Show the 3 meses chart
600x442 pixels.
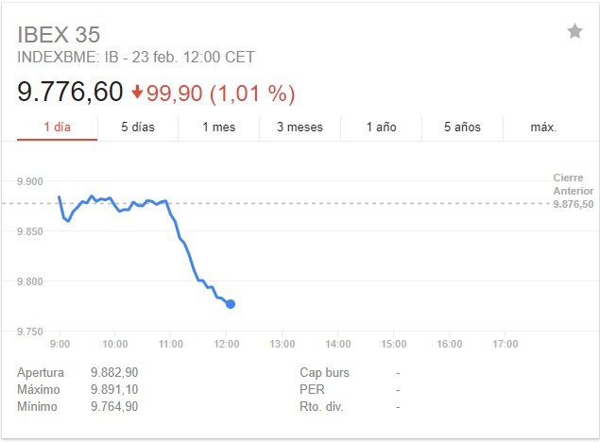(300, 127)
